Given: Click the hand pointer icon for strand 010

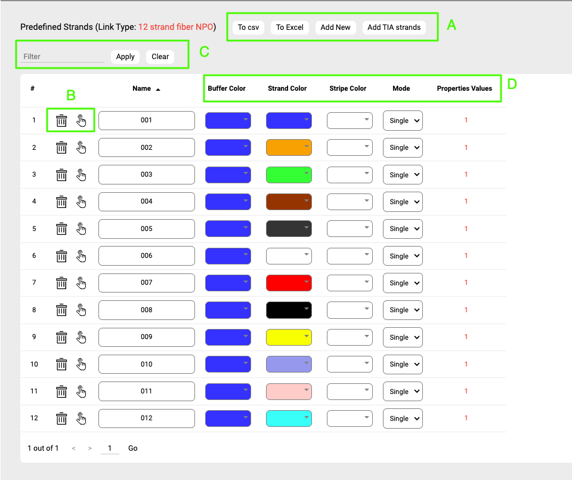Looking at the screenshot, I should pyautogui.click(x=82, y=364).
